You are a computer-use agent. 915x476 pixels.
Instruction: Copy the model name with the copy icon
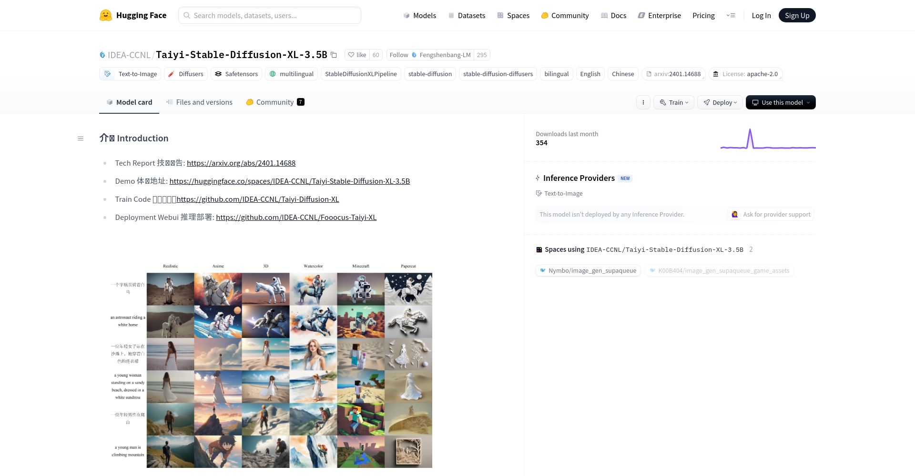point(334,55)
